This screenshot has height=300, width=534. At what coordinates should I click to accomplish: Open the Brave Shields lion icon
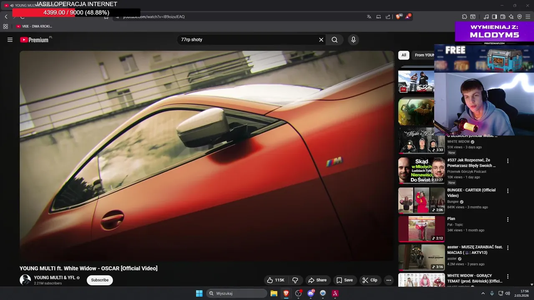(398, 17)
